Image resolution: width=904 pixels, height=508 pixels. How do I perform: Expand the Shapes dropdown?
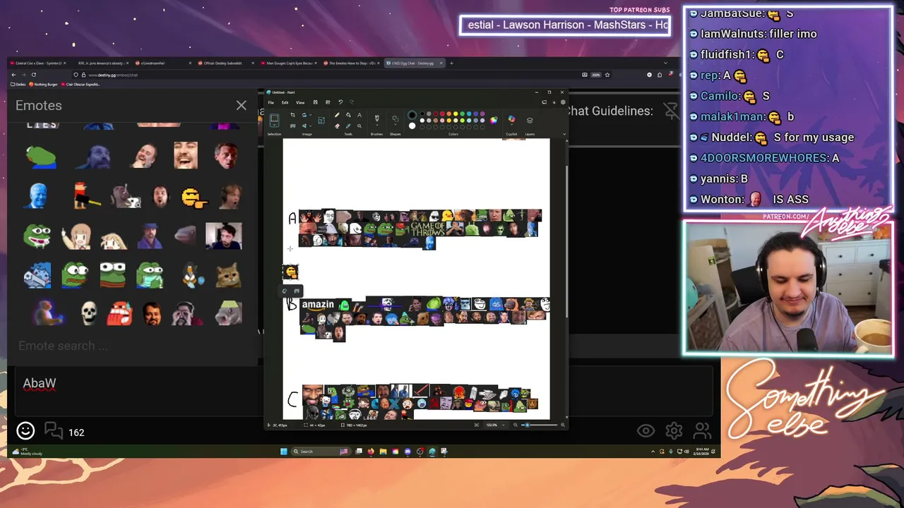395,125
